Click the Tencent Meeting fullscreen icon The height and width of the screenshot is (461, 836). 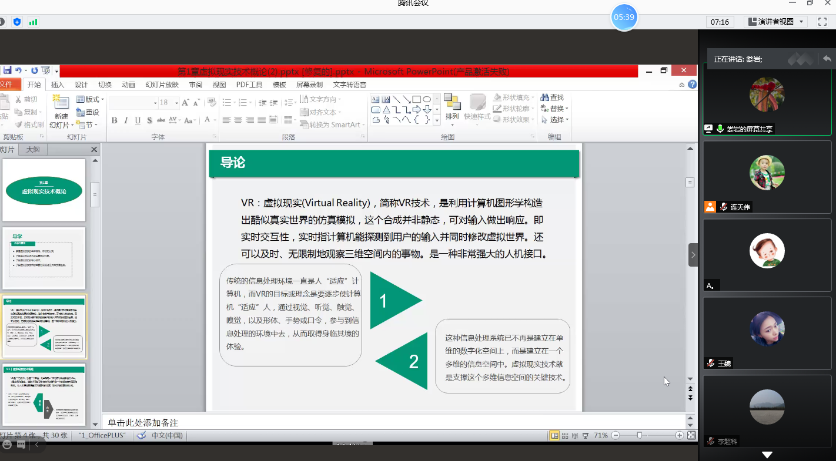click(x=822, y=22)
